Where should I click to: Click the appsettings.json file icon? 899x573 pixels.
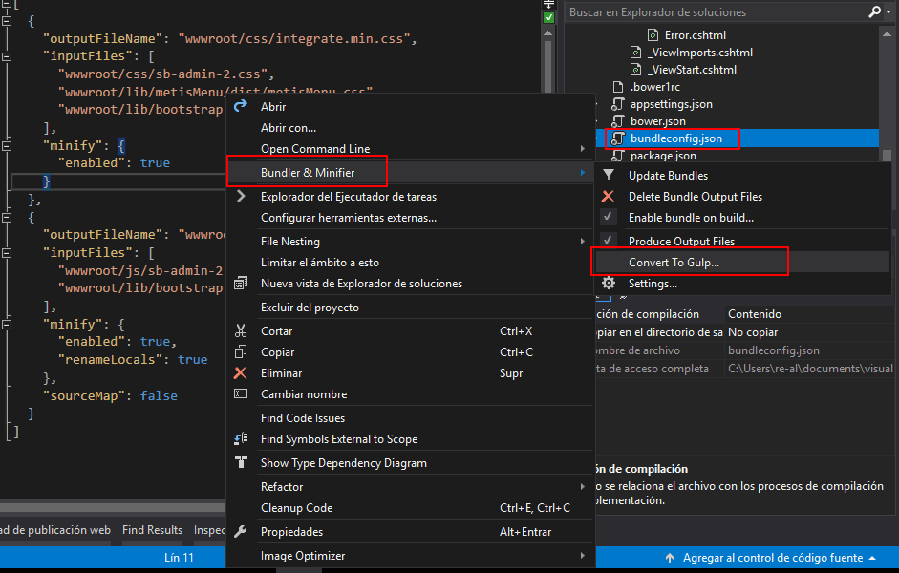[x=617, y=104]
